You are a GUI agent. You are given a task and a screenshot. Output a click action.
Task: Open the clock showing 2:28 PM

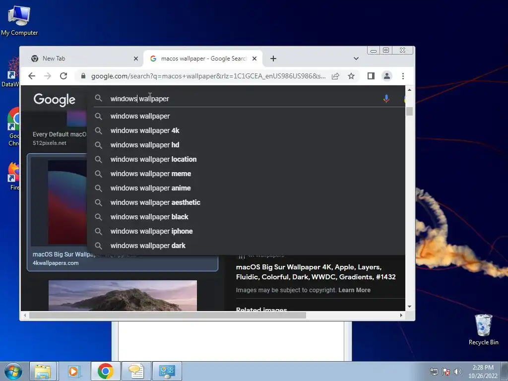tap(483, 372)
